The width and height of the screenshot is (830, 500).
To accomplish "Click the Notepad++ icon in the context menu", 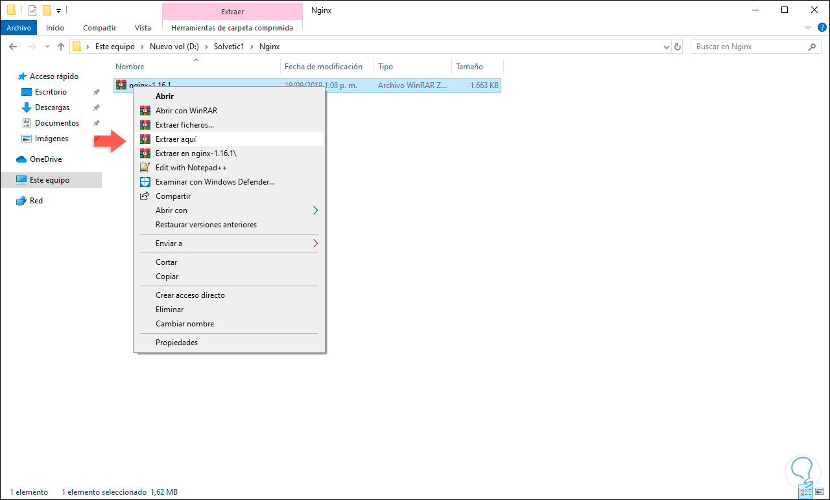I will point(145,168).
